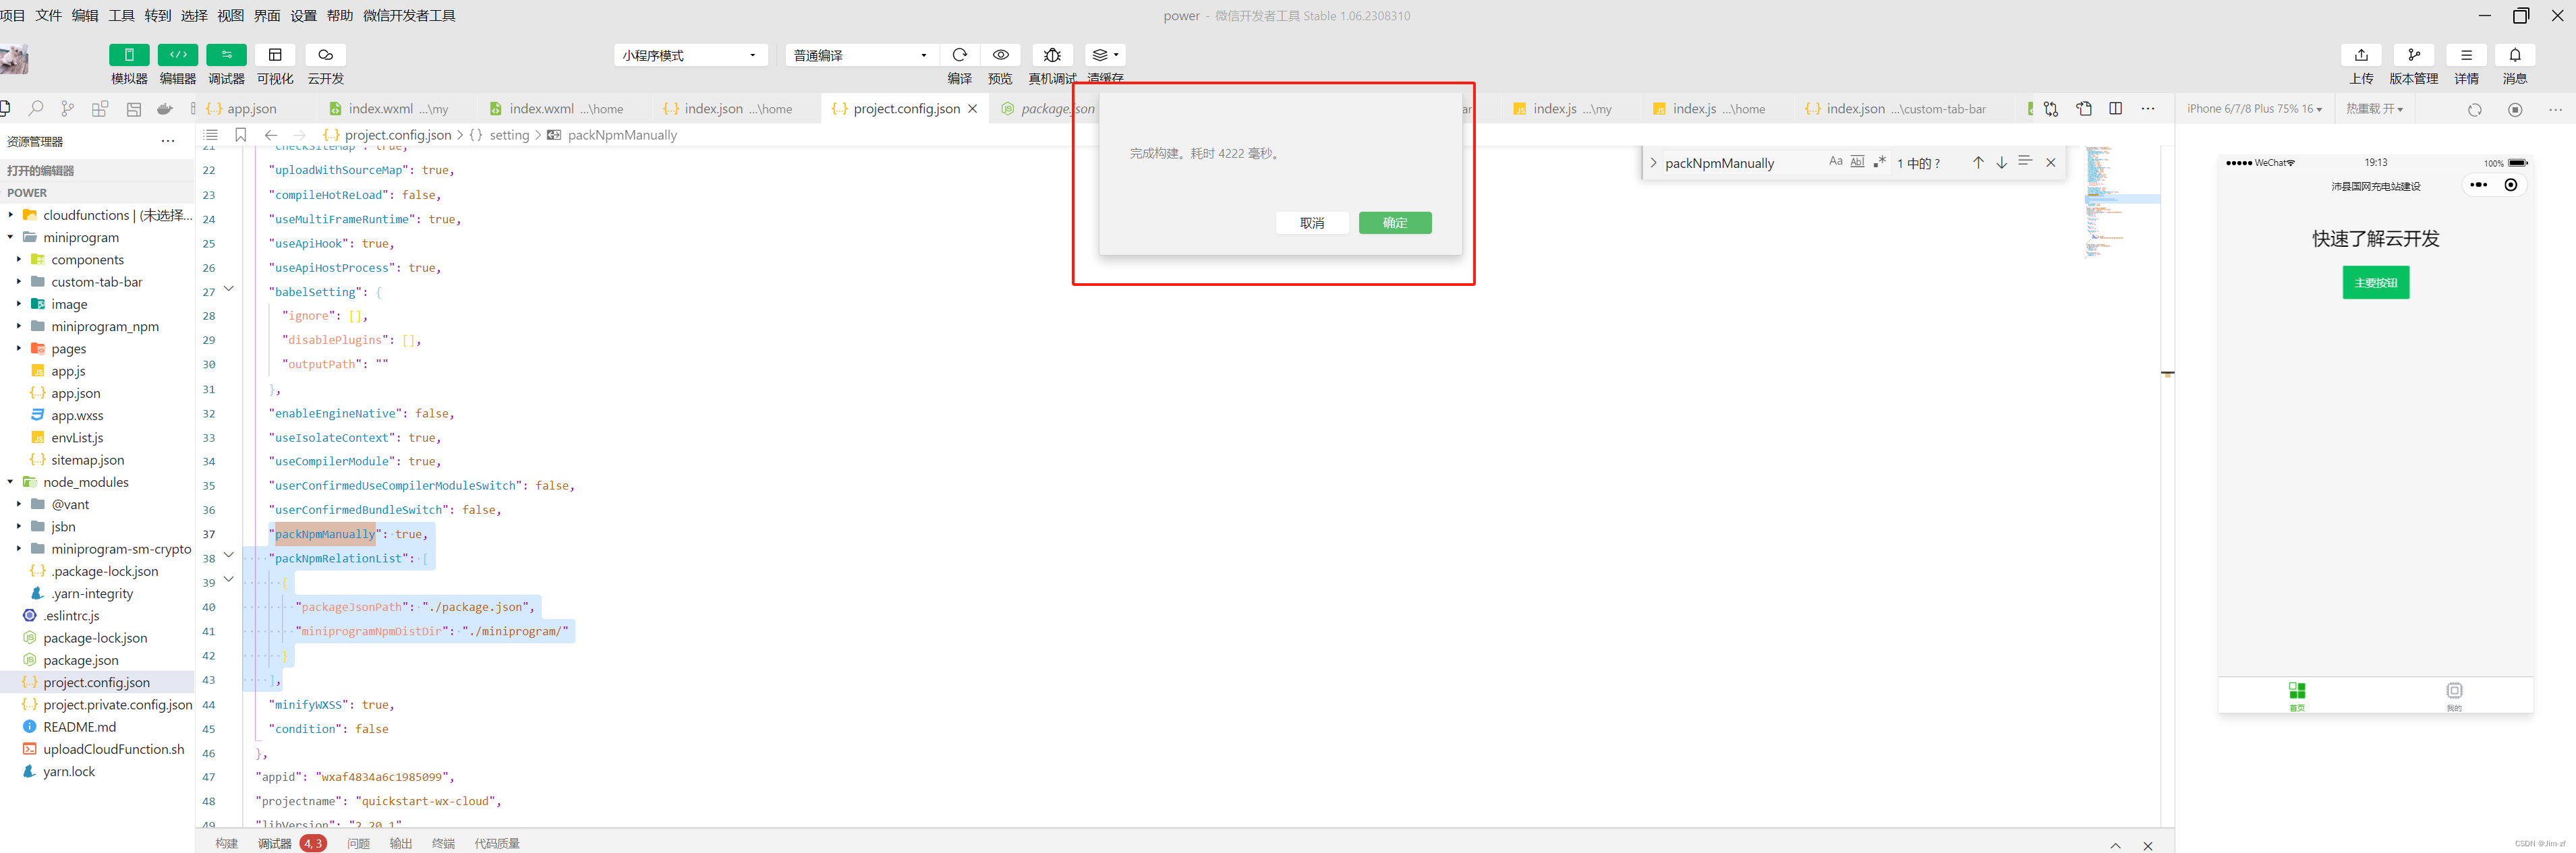Click the 预览 preview eye icon
The height and width of the screenshot is (853, 2576).
click(1000, 55)
